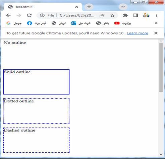Open a new tab with the plus button
The height and width of the screenshot is (159, 165).
click(89, 7)
